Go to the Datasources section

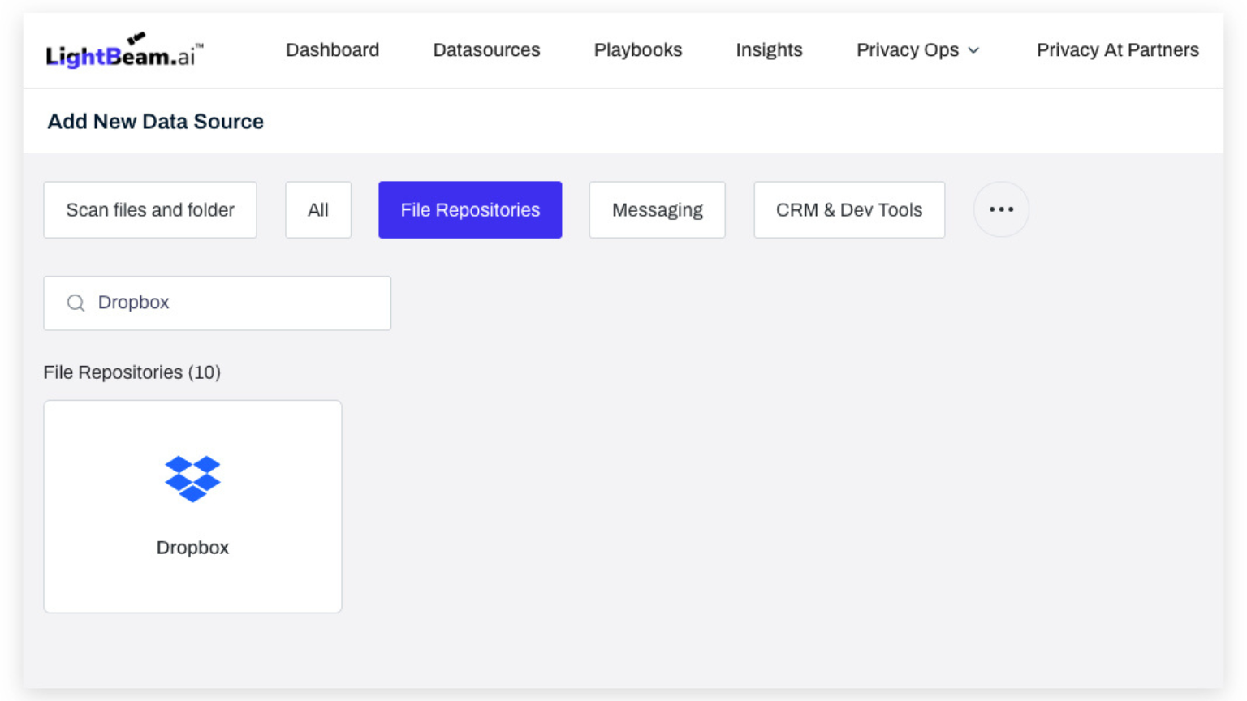(x=486, y=50)
